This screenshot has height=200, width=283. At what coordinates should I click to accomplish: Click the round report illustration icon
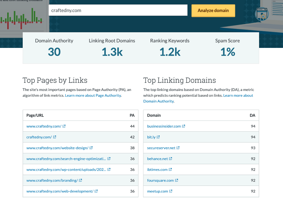[262, 14]
